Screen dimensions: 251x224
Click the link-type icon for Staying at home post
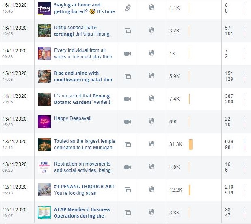click(128, 8)
